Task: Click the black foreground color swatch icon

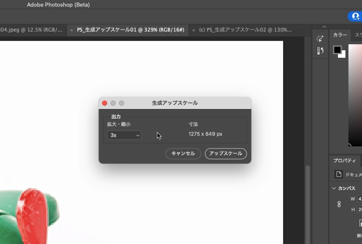Action: (x=337, y=50)
